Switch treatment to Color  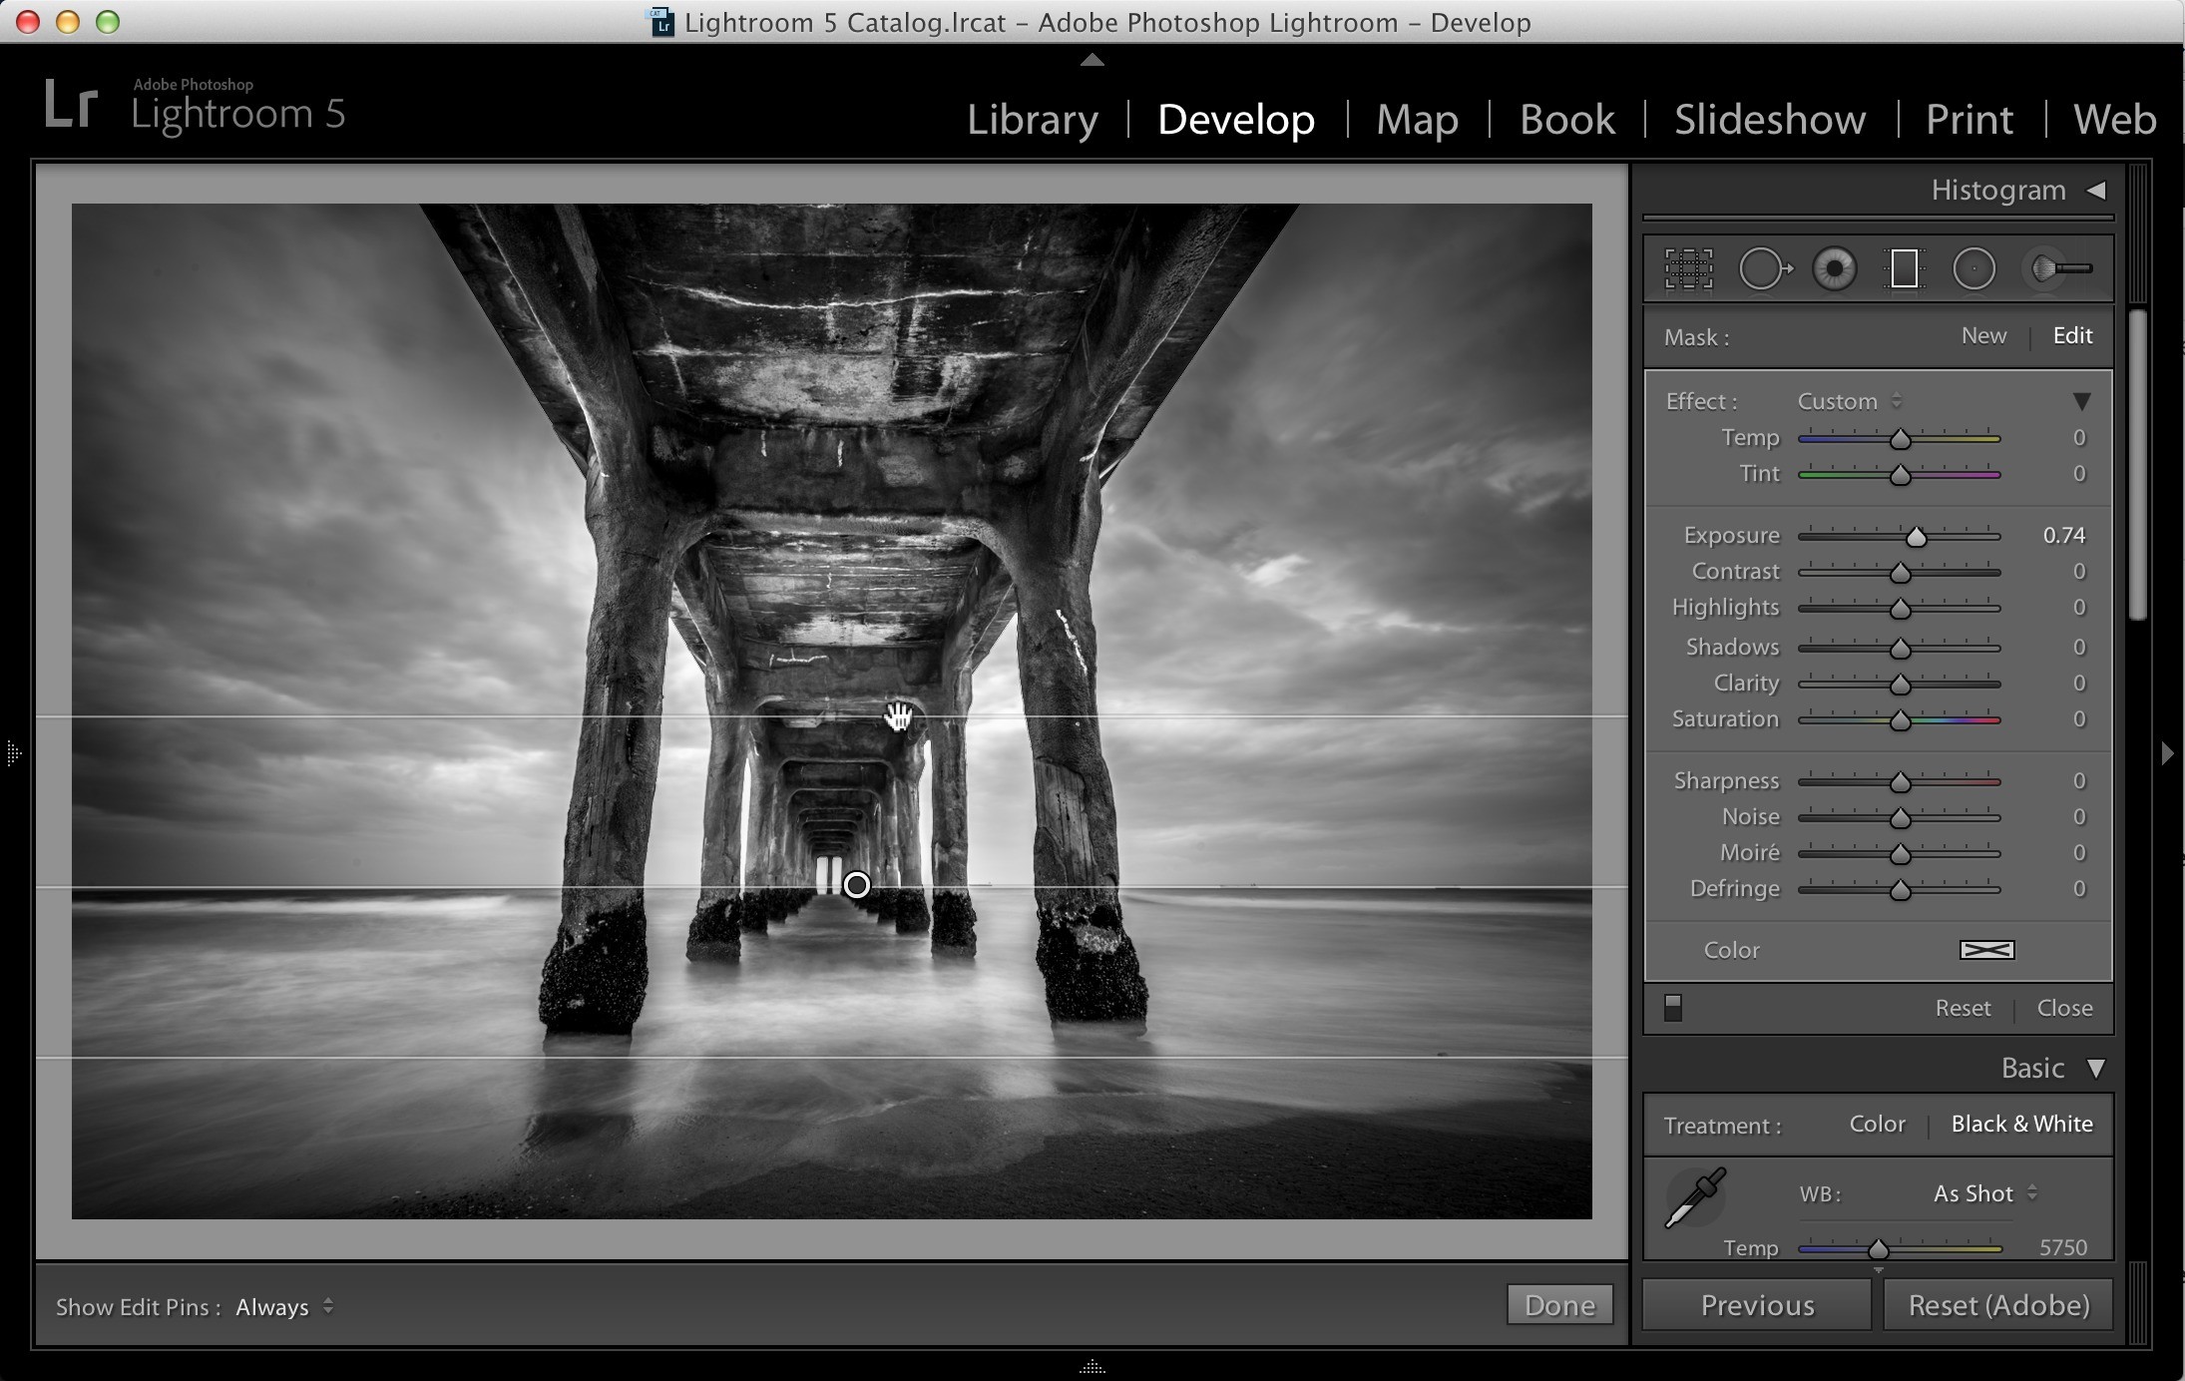[x=1877, y=1124]
